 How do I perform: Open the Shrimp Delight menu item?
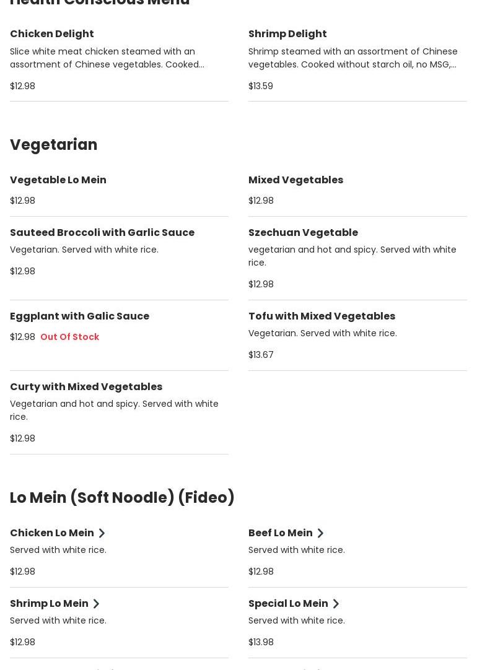click(287, 34)
